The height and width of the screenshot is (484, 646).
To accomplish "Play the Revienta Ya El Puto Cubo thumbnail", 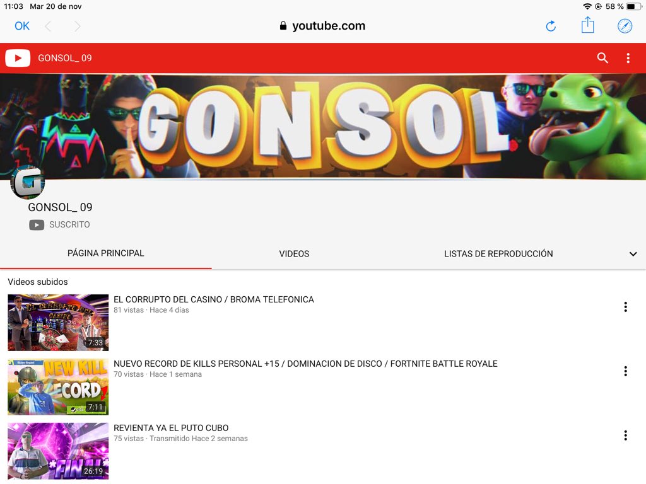I will click(x=58, y=451).
